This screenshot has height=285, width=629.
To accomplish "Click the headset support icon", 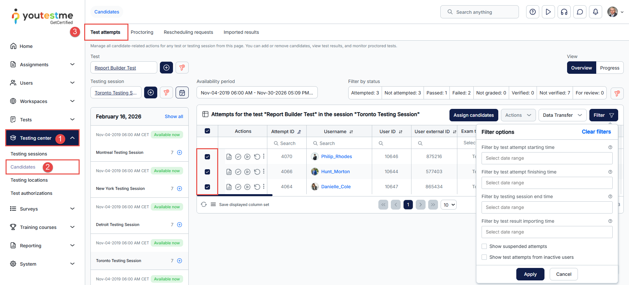I will (x=564, y=12).
